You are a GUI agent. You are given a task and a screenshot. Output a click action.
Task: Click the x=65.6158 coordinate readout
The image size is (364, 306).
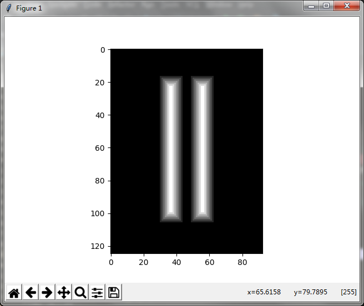[264, 292]
